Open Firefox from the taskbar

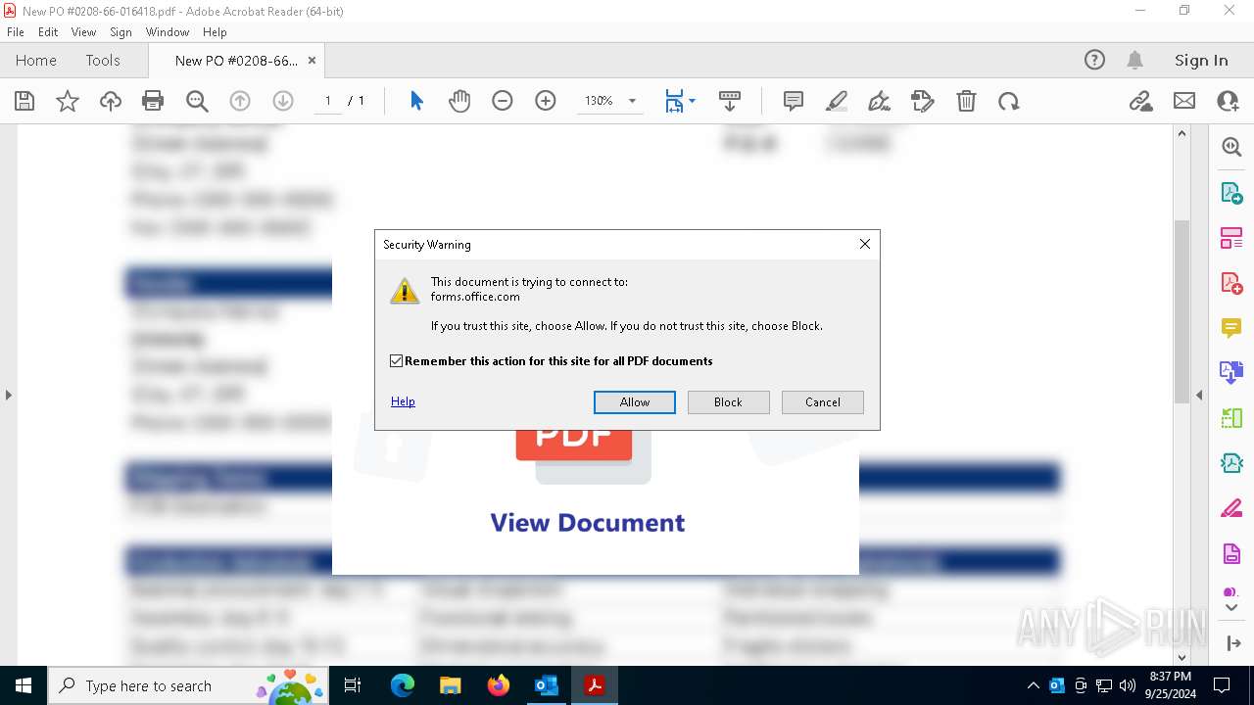[x=499, y=685]
